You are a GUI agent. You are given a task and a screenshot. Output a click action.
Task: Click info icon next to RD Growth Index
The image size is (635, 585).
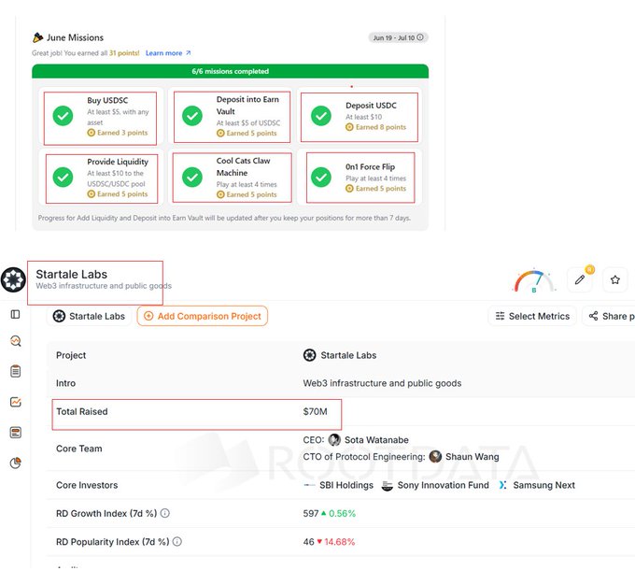(165, 513)
